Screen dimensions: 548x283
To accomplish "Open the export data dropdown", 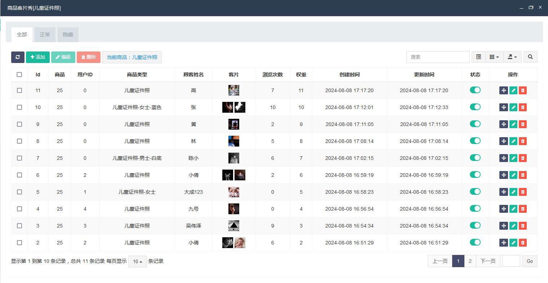I will point(512,57).
